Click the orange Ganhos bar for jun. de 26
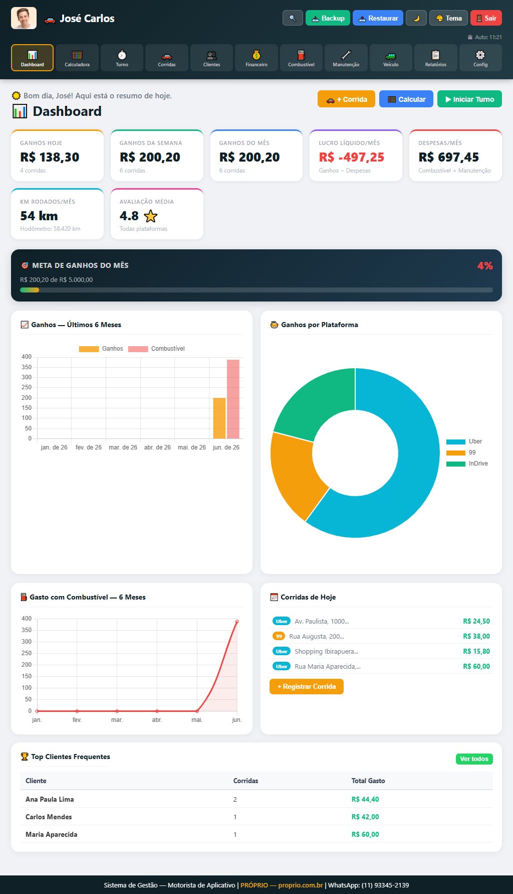This screenshot has width=513, height=894. pyautogui.click(x=219, y=418)
